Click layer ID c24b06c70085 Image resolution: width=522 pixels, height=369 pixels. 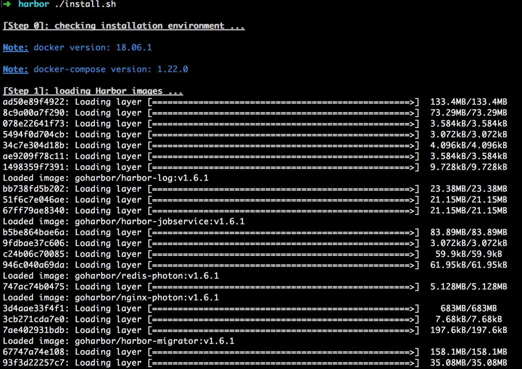tap(34, 254)
